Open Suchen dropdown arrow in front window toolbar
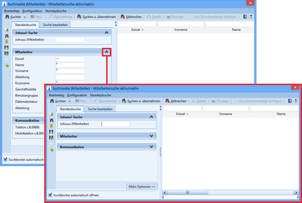Screen dimensions: 302x203 pos(69,101)
